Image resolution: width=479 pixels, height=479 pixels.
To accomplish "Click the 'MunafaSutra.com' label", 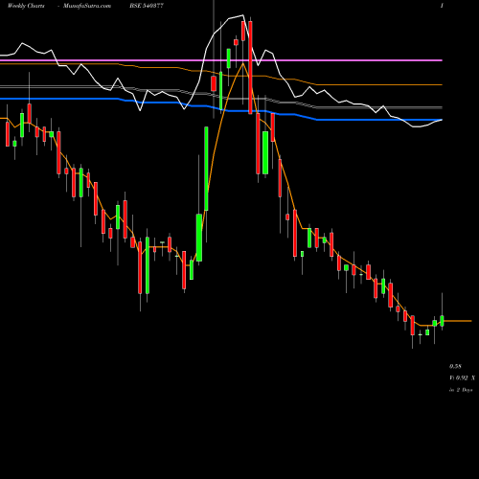I will [x=87, y=6].
